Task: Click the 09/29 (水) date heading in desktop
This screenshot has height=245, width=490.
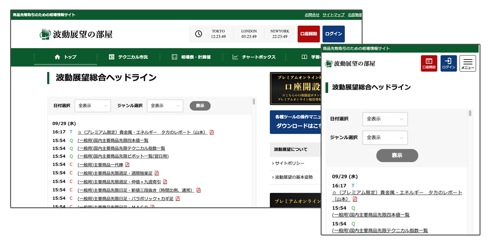Action: [x=64, y=123]
